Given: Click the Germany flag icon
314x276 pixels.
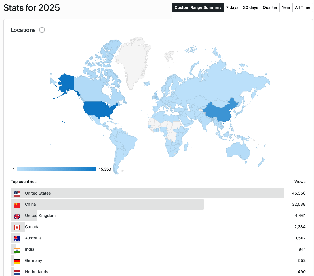Looking at the screenshot, I should coord(17,261).
